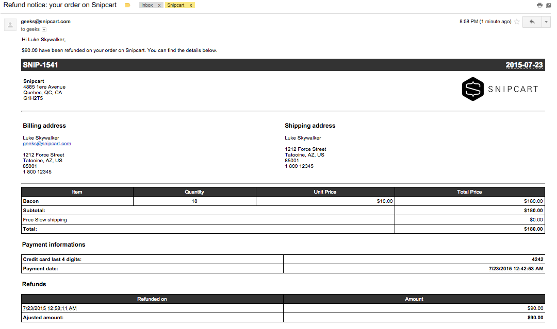The width and height of the screenshot is (557, 329).
Task: Click the Snipcart logo image
Action: click(500, 89)
